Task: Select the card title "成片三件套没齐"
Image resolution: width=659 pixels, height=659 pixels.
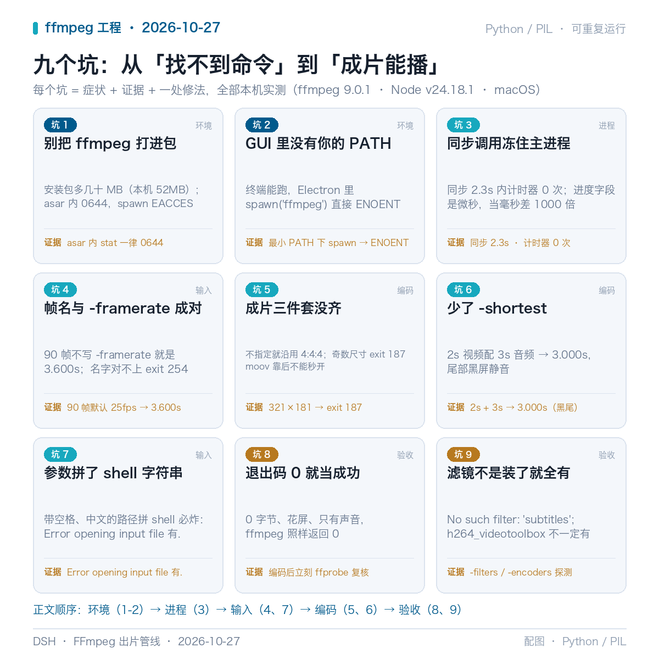Action: [x=294, y=309]
